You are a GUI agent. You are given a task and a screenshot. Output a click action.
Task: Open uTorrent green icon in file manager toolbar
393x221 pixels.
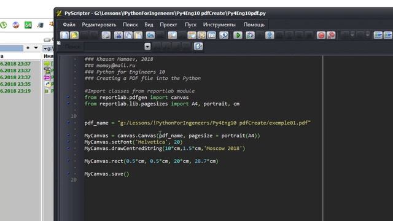click(3, 25)
